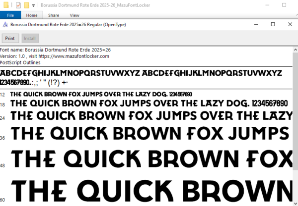This screenshot has height=206, width=298.
Task: Click the New folder quick access icon
Action: [x=27, y=5]
